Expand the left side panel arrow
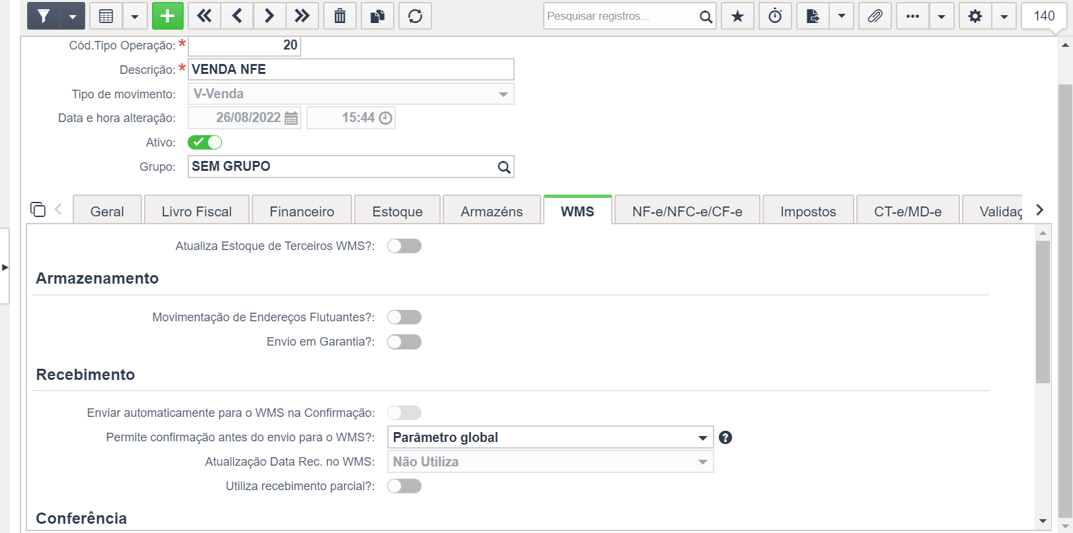The image size is (1073, 533). pos(5,267)
